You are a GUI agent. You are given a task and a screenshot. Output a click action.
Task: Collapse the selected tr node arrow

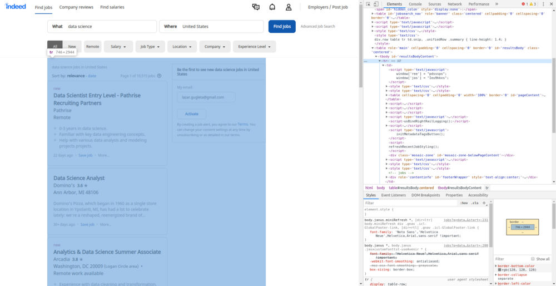click(380, 61)
